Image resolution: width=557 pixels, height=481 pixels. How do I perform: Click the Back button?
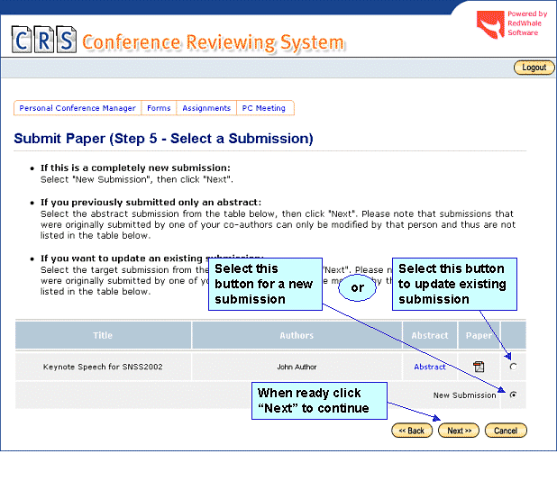[412, 431]
